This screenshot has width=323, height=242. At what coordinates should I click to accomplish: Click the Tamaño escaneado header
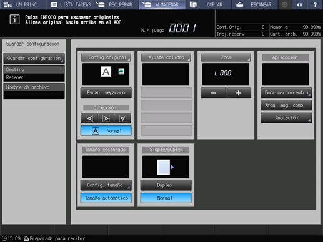click(x=106, y=150)
